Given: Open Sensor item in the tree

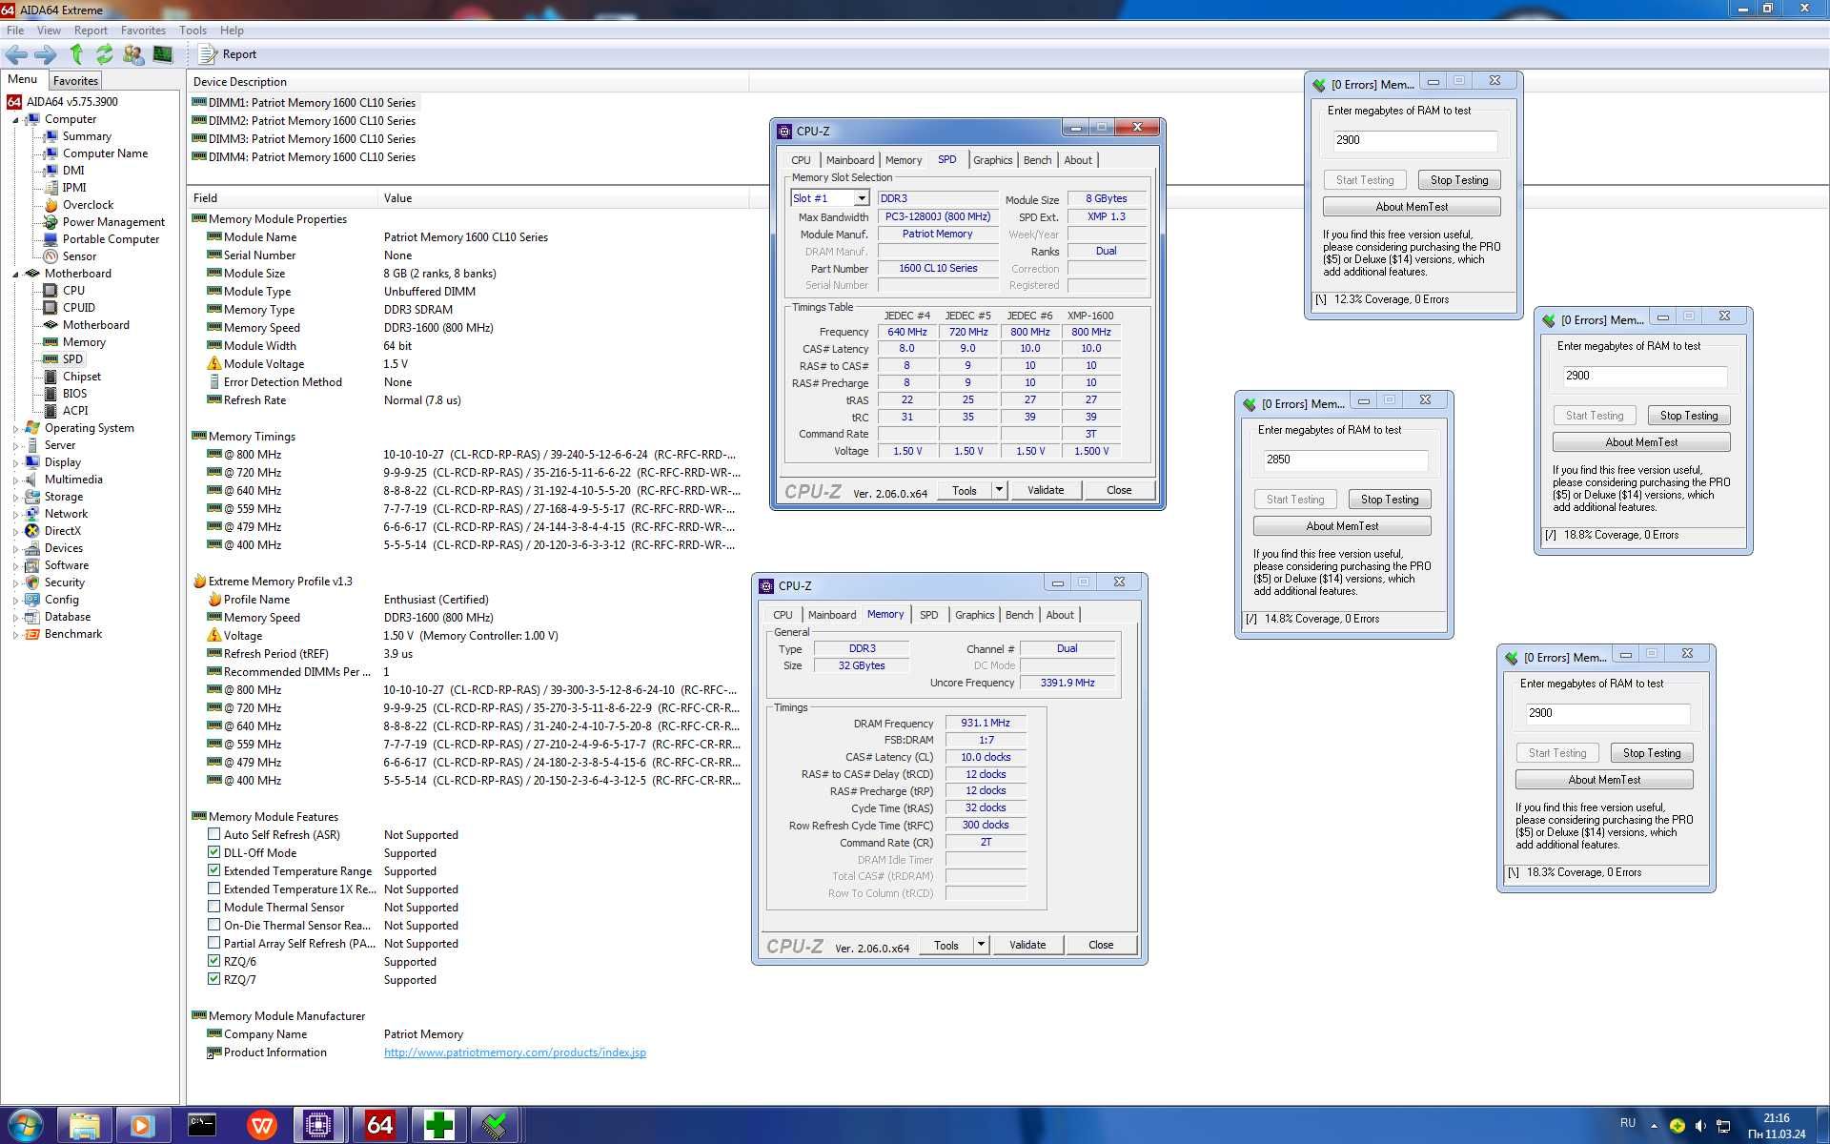Looking at the screenshot, I should [79, 256].
